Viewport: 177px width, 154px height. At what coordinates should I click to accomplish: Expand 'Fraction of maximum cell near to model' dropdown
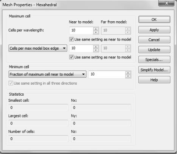47,74
